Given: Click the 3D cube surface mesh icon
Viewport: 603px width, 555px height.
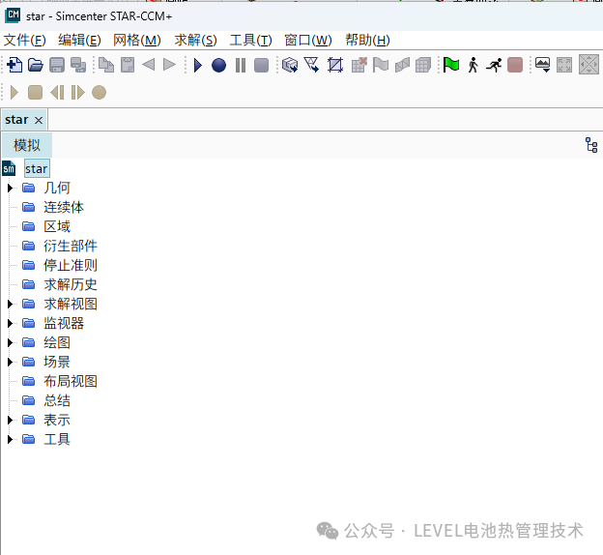Looking at the screenshot, I should pyautogui.click(x=289, y=65).
